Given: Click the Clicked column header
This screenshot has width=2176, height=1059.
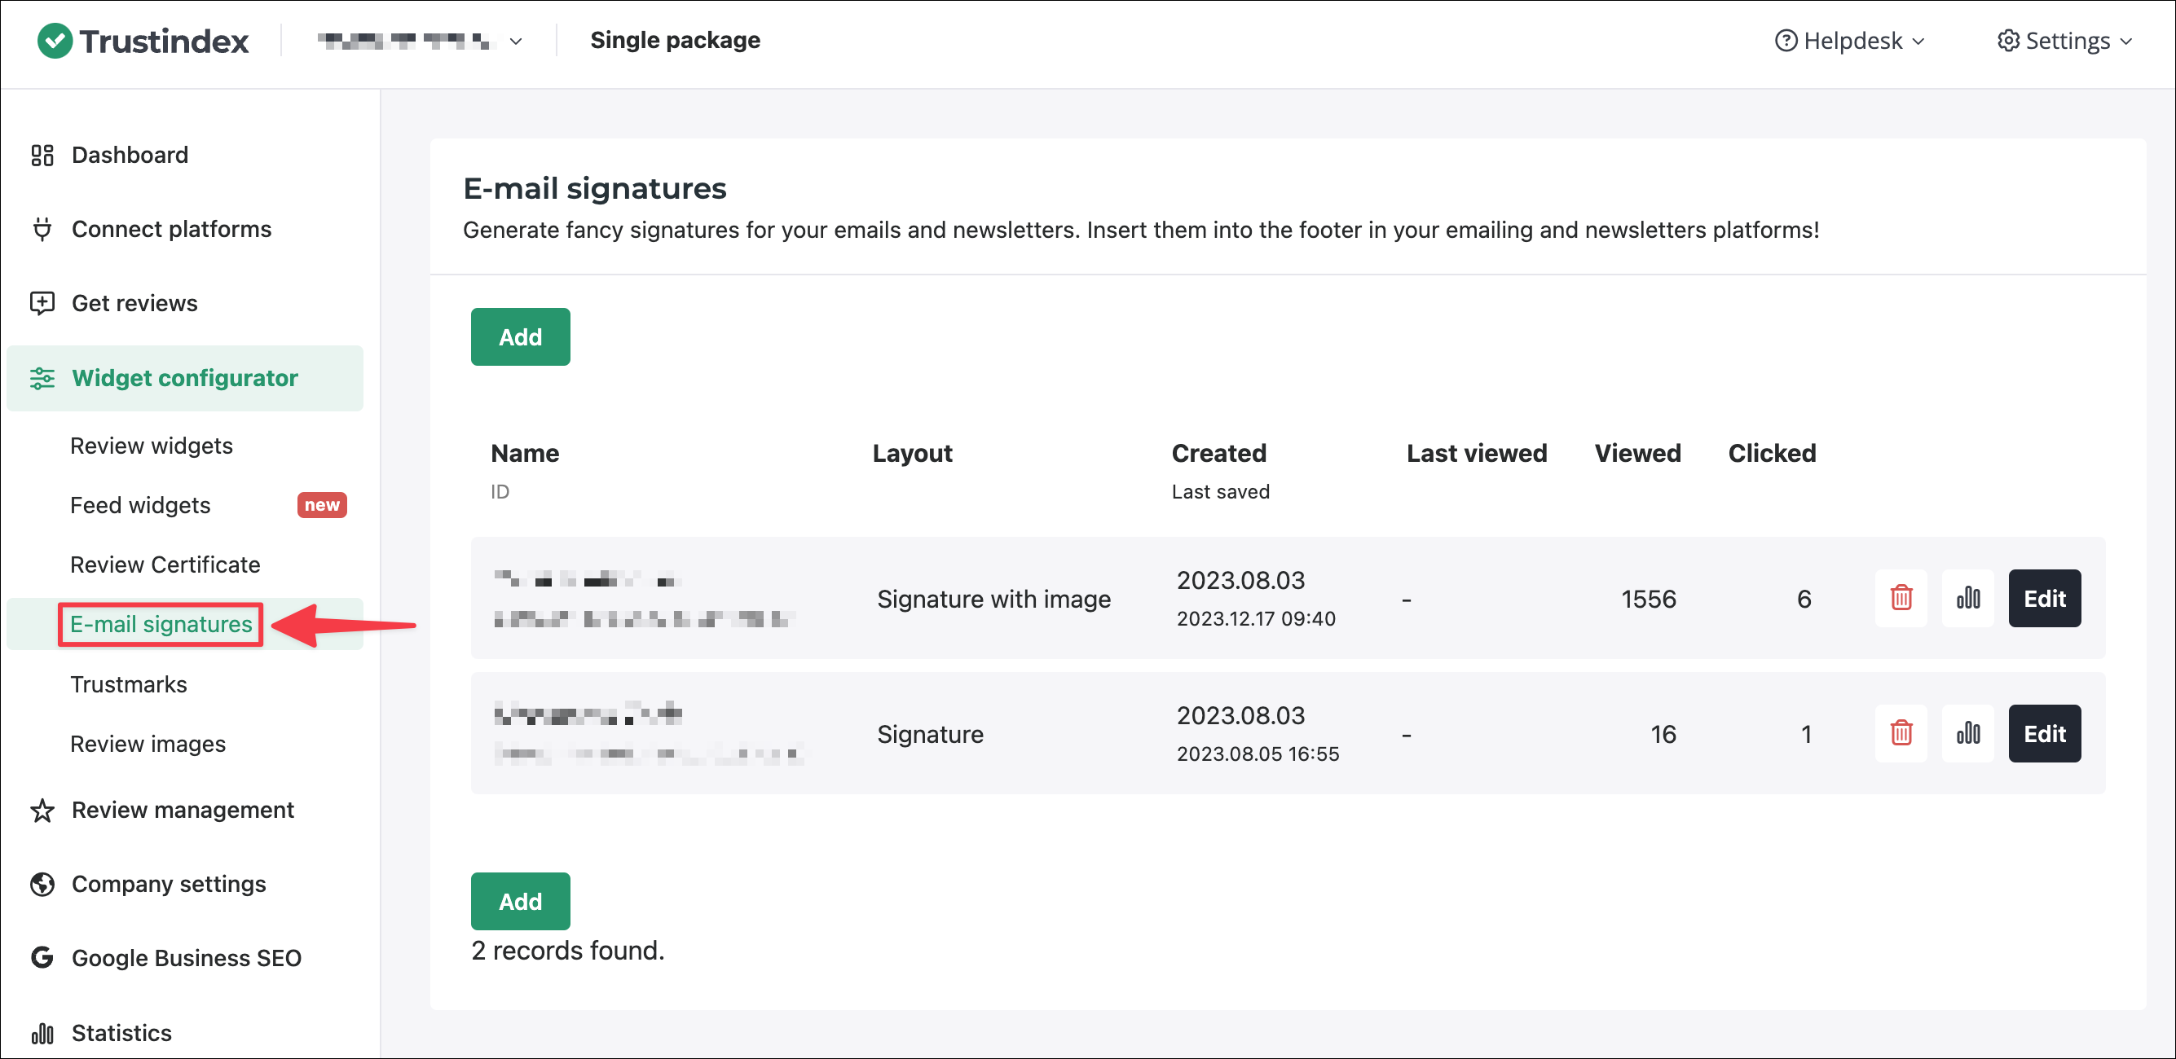Looking at the screenshot, I should (1772, 454).
